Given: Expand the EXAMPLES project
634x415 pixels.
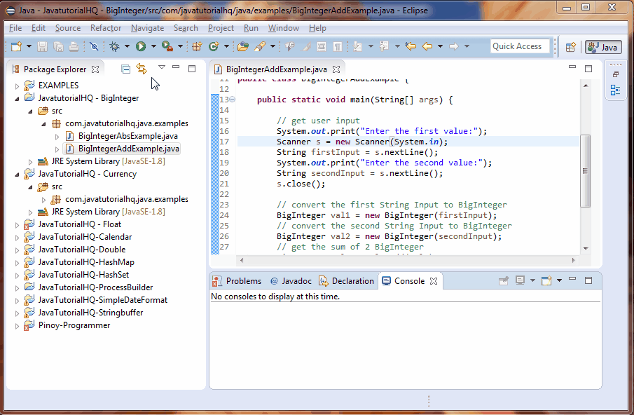Looking at the screenshot, I should tap(17, 86).
